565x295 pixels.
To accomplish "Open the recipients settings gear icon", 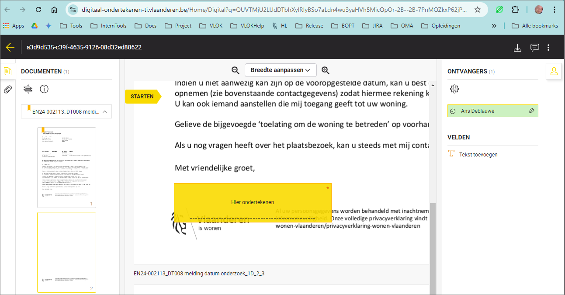I will (454, 89).
